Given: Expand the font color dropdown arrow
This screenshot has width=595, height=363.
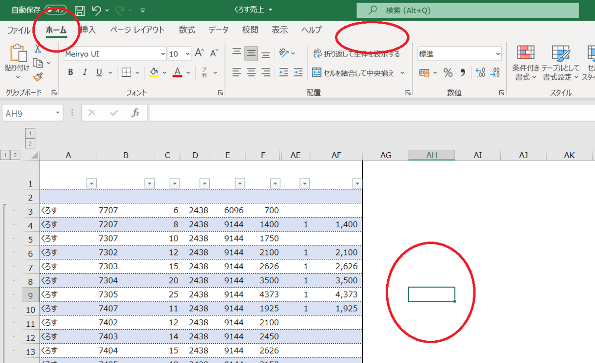Looking at the screenshot, I should click(x=188, y=73).
